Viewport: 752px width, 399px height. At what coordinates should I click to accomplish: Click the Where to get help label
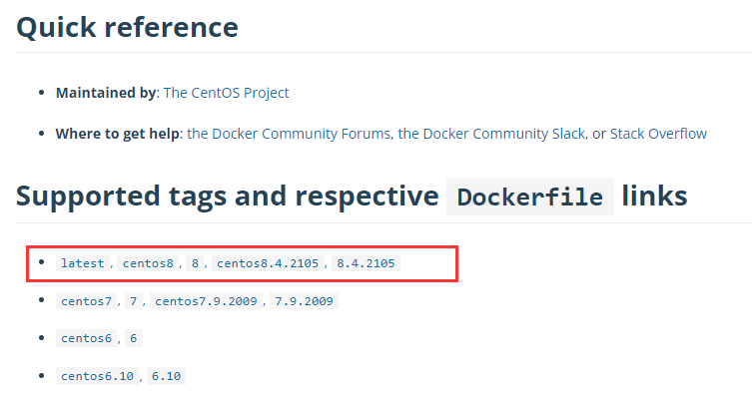coord(118,134)
